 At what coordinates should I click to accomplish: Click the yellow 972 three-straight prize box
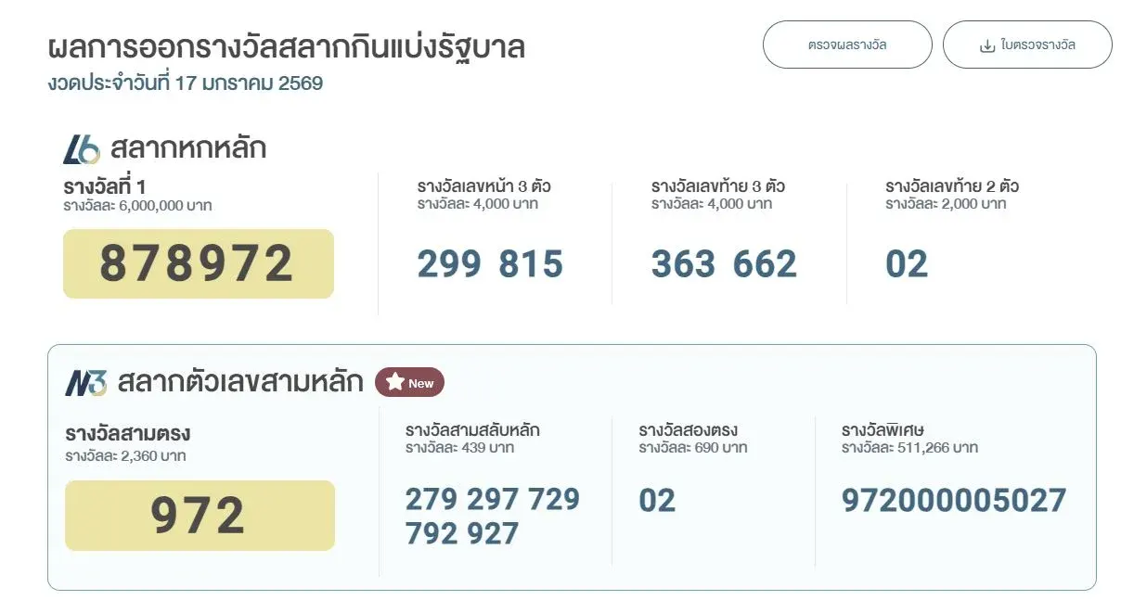pyautogui.click(x=199, y=516)
